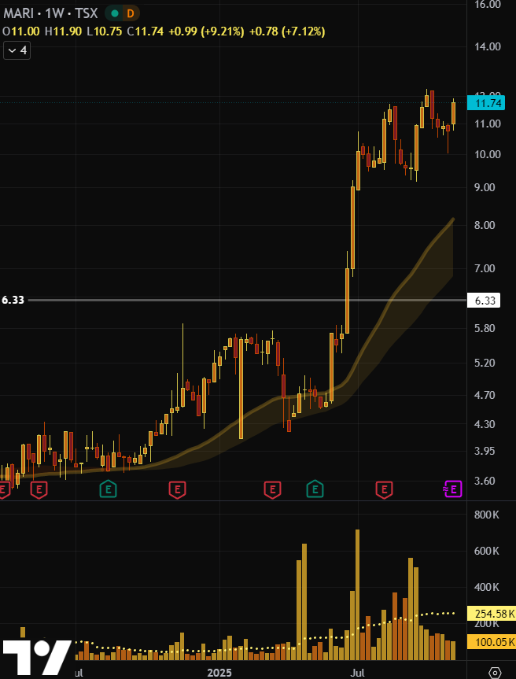
Task: Click the 100.05K volume value label
Action: (492, 642)
